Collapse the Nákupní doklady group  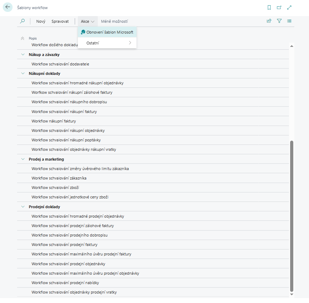(23, 73)
